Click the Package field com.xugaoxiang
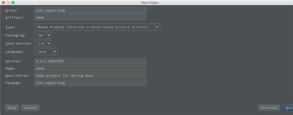 tap(90, 83)
